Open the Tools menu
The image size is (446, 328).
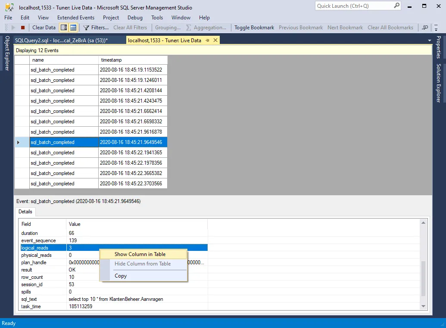pyautogui.click(x=157, y=18)
